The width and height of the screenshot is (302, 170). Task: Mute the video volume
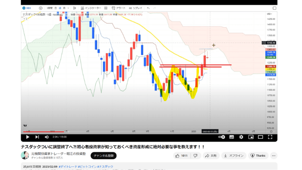point(47,137)
